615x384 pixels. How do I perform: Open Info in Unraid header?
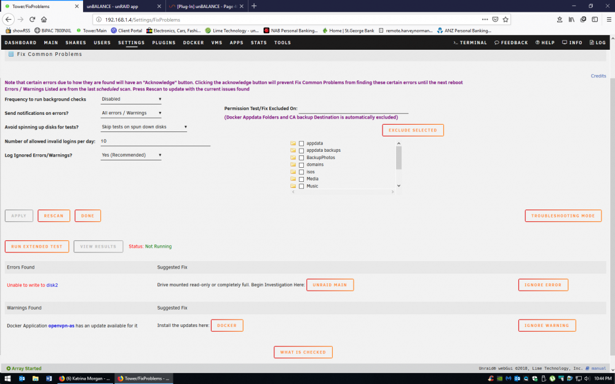[572, 42]
